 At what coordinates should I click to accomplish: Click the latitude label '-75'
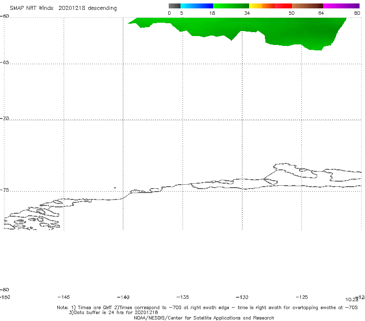[x=4, y=190]
